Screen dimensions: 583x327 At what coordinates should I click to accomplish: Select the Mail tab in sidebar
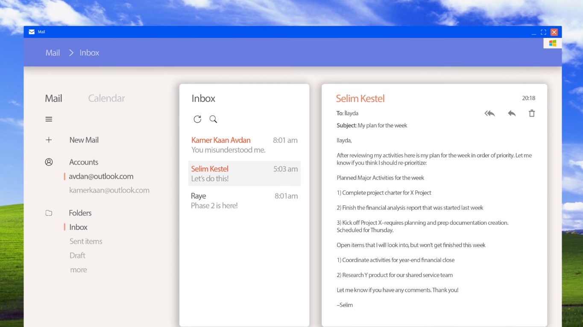coord(53,98)
